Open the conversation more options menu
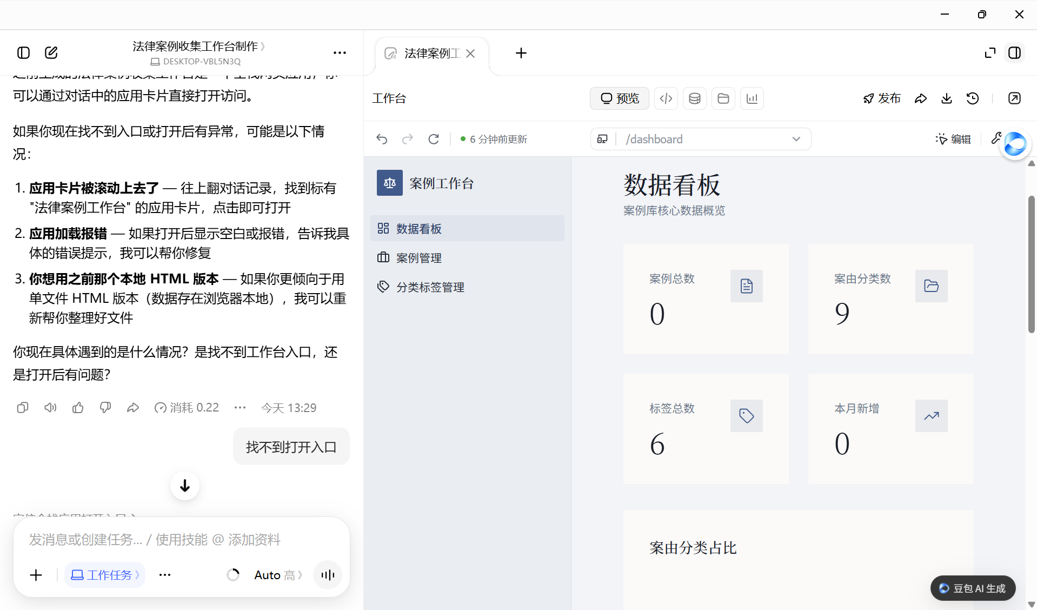Image resolution: width=1037 pixels, height=610 pixels. pyautogui.click(x=340, y=52)
